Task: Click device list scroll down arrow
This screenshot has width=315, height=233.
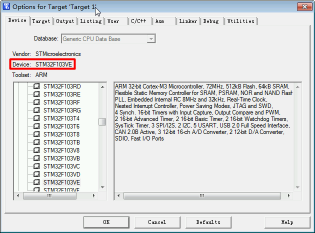Action: [x=102, y=187]
